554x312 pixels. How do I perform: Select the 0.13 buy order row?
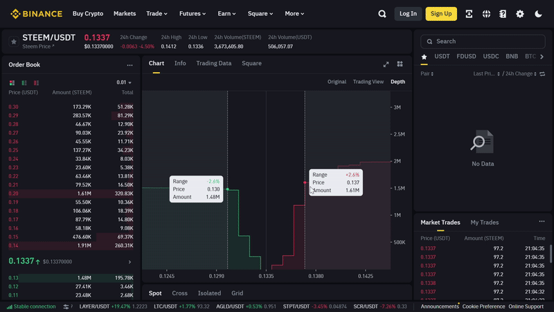click(71, 278)
